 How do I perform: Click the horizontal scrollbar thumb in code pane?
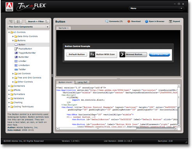tap(98, 129)
